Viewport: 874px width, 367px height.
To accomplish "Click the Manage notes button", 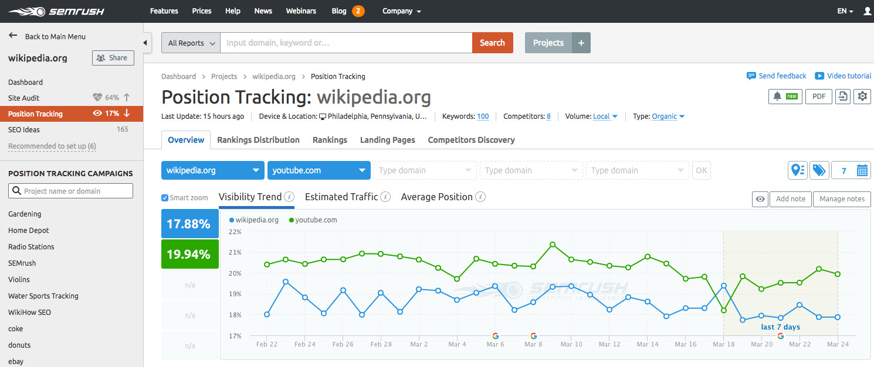I will 842,199.
